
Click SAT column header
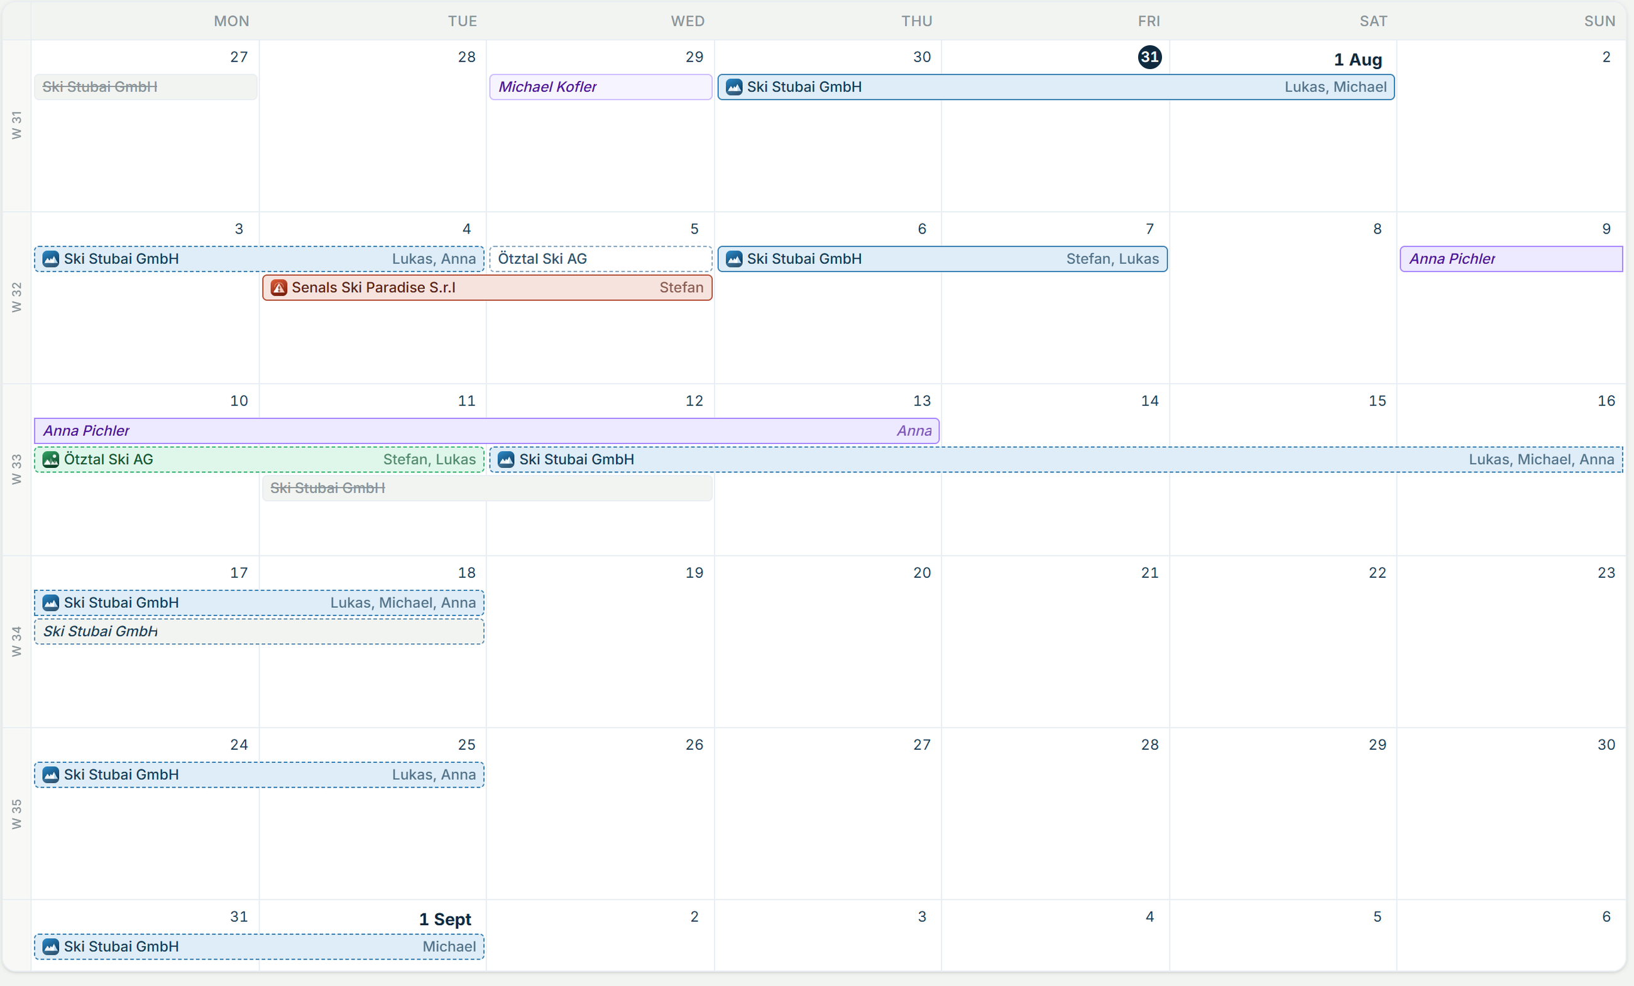(x=1373, y=21)
